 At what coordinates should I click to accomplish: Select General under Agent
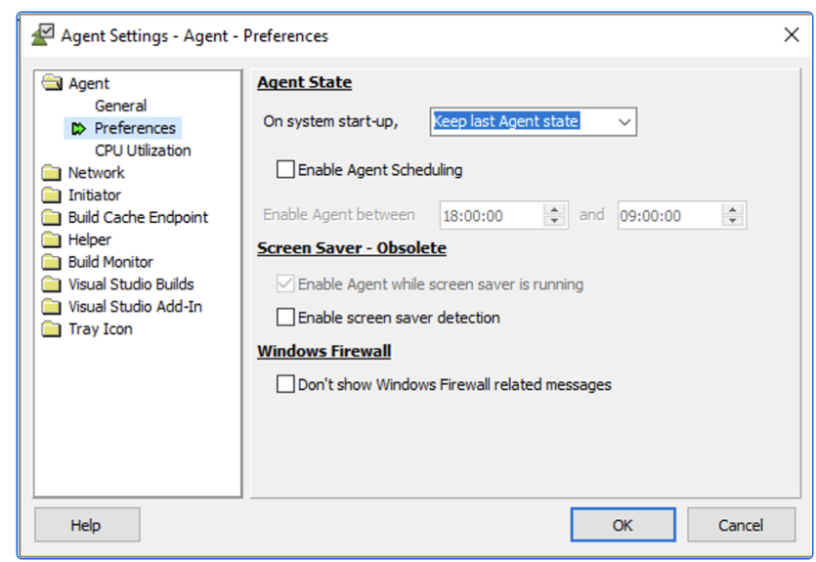click(120, 106)
